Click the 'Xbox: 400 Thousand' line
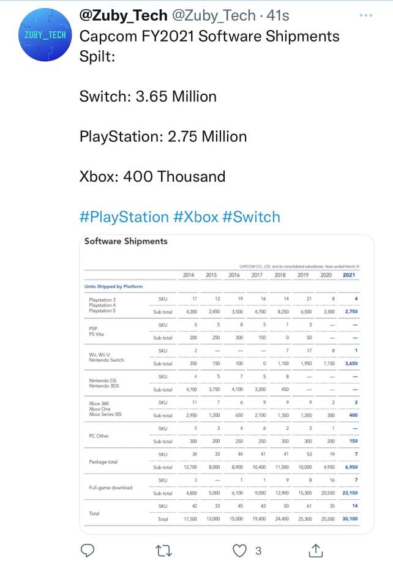The height and width of the screenshot is (561, 393). point(152,177)
